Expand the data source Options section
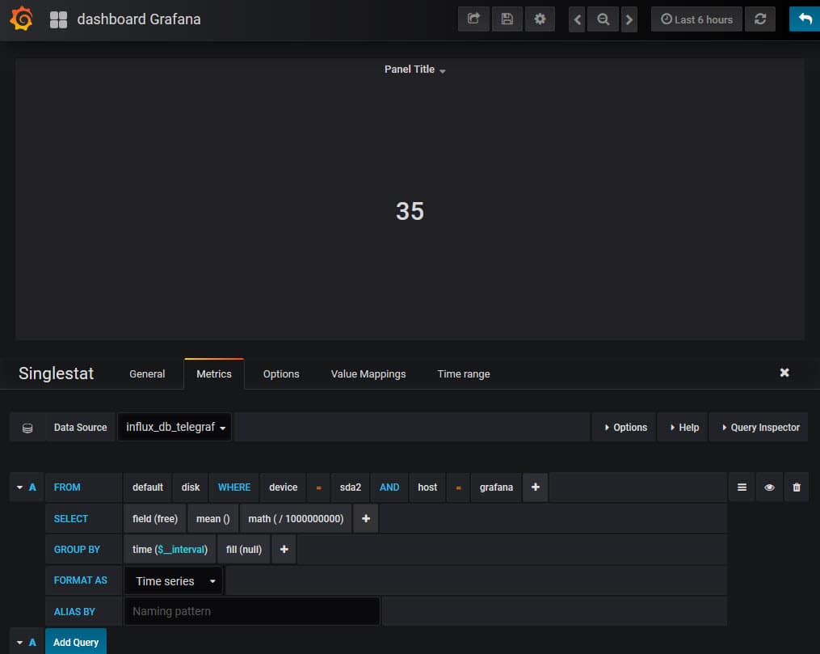This screenshot has height=654, width=820. pos(625,428)
